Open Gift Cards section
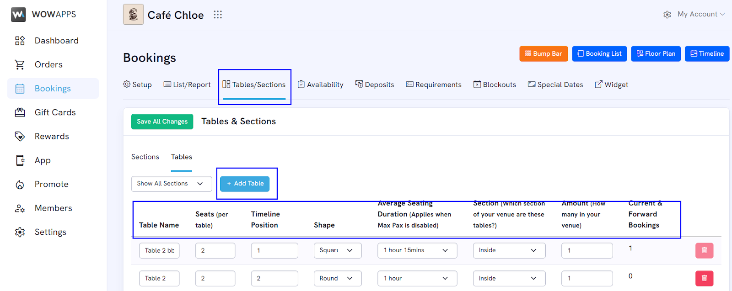The height and width of the screenshot is (291, 732). (x=55, y=112)
